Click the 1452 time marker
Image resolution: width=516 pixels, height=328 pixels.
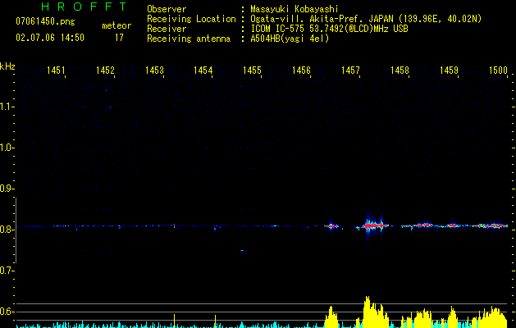click(x=105, y=71)
